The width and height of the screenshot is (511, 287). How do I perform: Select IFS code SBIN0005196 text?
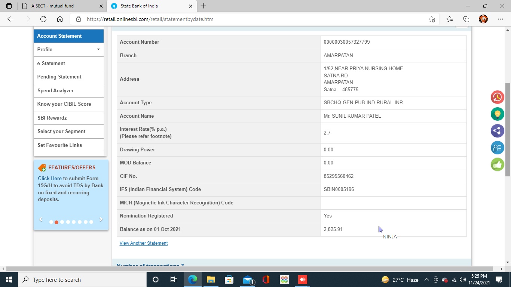pos(339,189)
